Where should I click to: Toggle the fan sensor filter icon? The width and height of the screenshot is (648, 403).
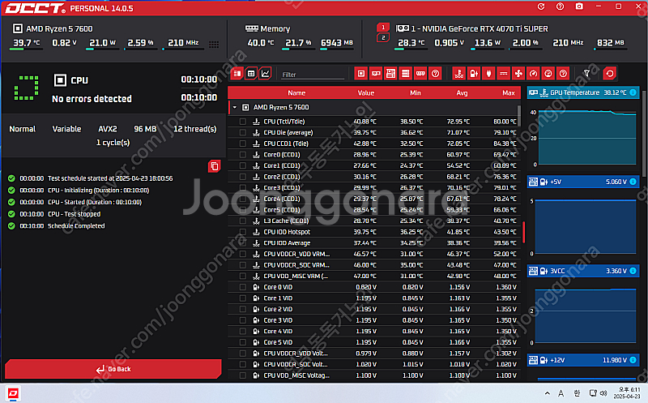518,74
